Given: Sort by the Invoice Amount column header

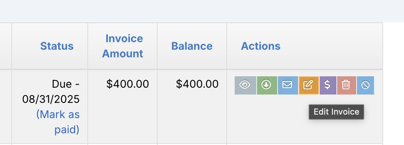Looking at the screenshot, I should pos(123,46).
